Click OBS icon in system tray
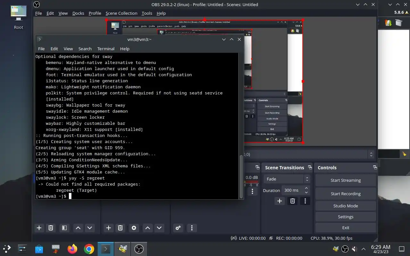 pyautogui.click(x=345, y=249)
